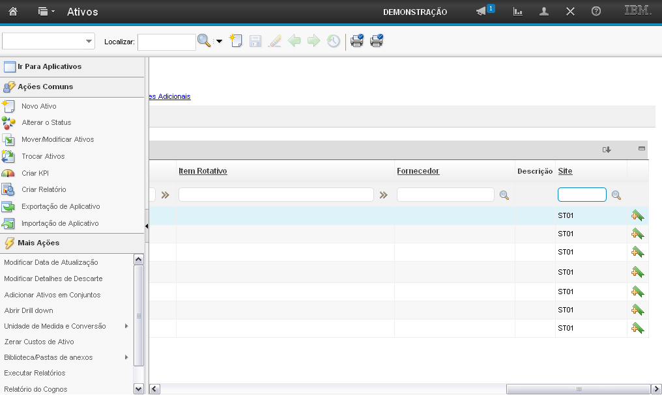
Task: Open the user profile icon
Action: 544,12
